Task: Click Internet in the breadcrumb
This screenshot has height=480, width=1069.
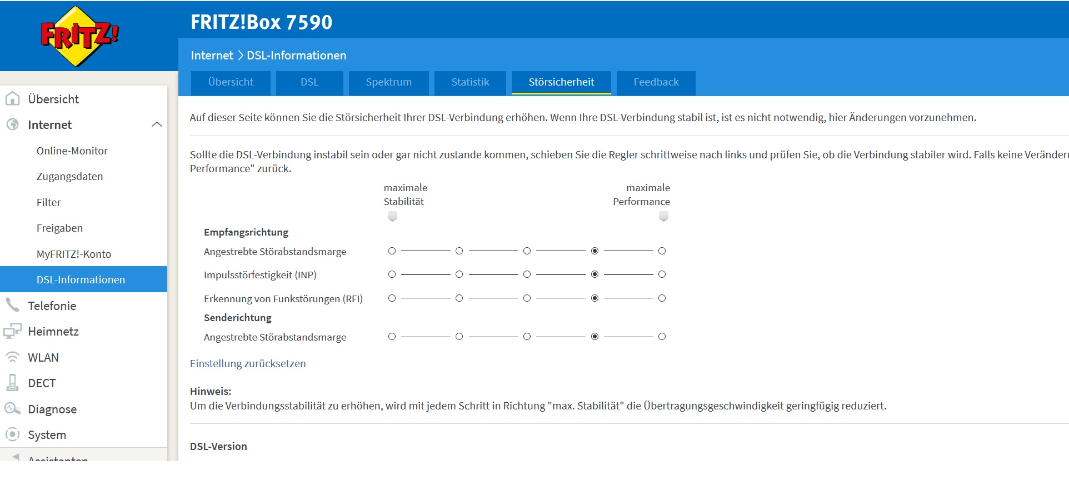Action: point(212,56)
